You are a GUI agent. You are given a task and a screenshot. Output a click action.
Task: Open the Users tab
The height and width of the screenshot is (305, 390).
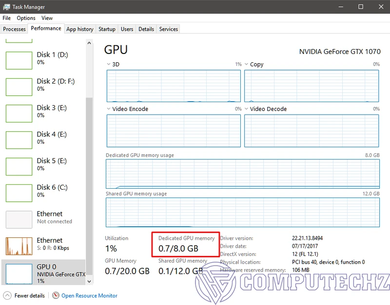(x=127, y=29)
